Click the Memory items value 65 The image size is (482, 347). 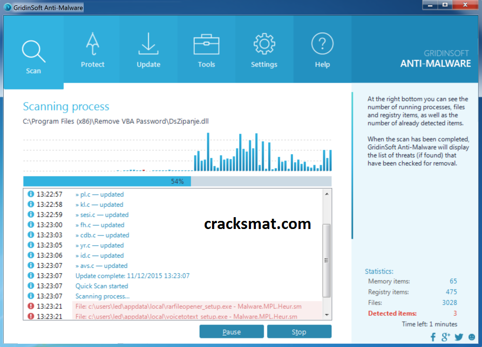click(453, 281)
